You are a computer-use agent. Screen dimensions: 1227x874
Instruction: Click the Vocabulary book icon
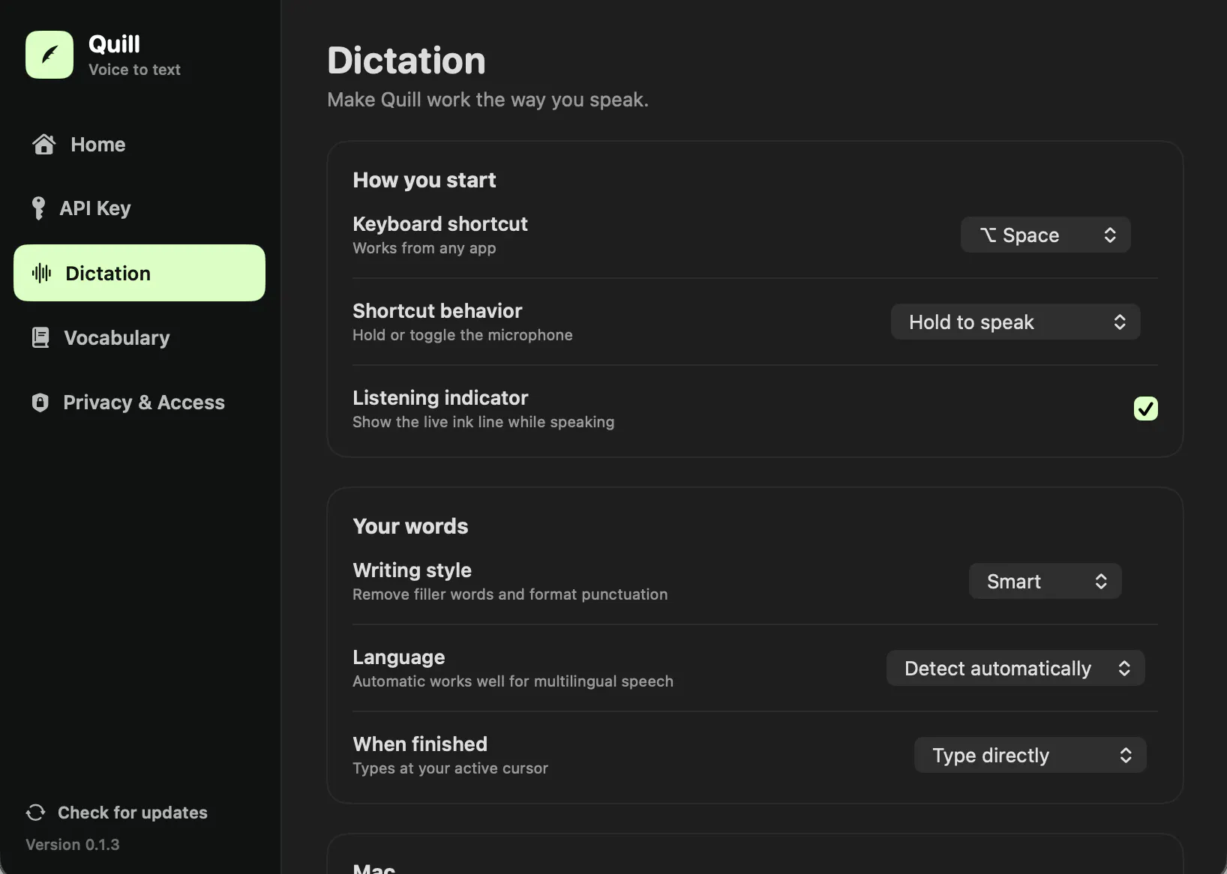[x=40, y=337]
